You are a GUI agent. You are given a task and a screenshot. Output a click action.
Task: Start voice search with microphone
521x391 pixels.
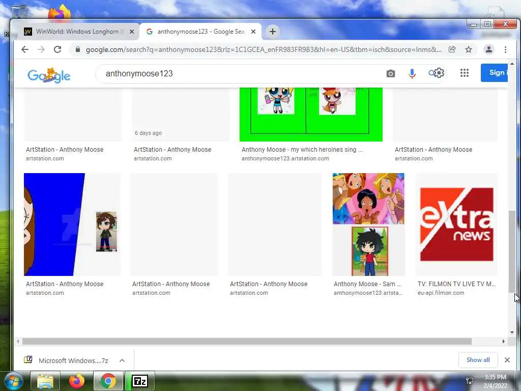[412, 73]
